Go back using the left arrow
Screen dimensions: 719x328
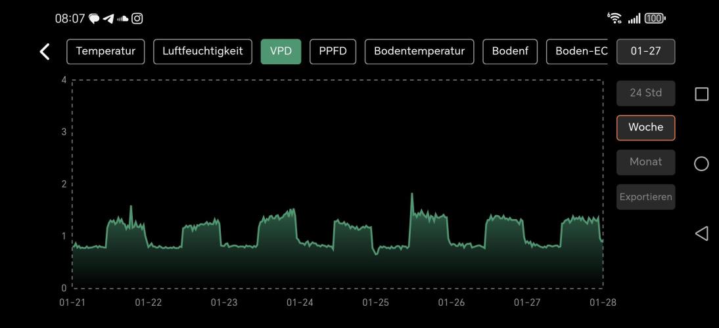coord(45,52)
